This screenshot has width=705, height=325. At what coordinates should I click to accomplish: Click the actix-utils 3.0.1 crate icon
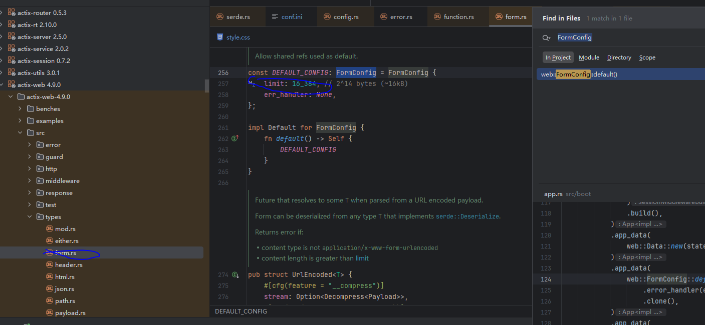12,72
